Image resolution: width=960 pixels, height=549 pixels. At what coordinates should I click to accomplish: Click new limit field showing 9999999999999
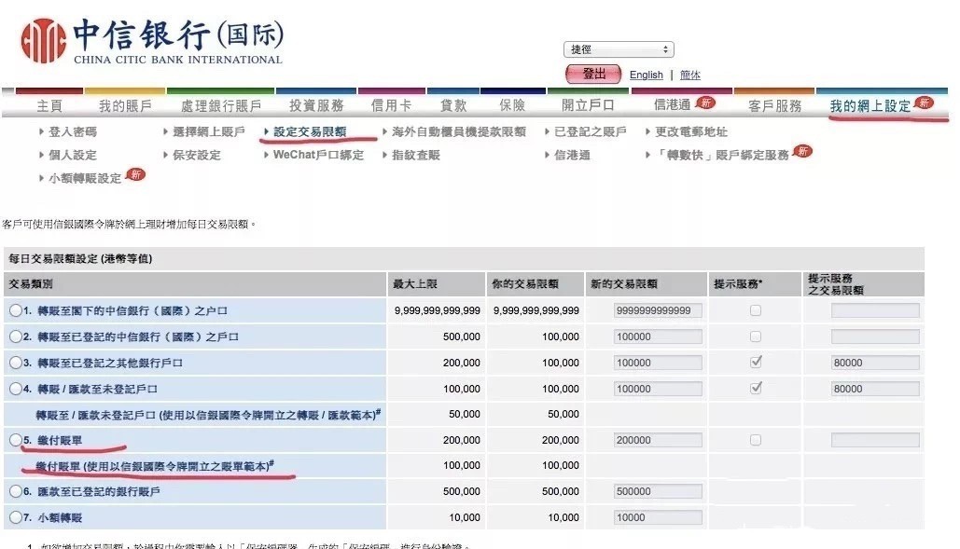[658, 310]
